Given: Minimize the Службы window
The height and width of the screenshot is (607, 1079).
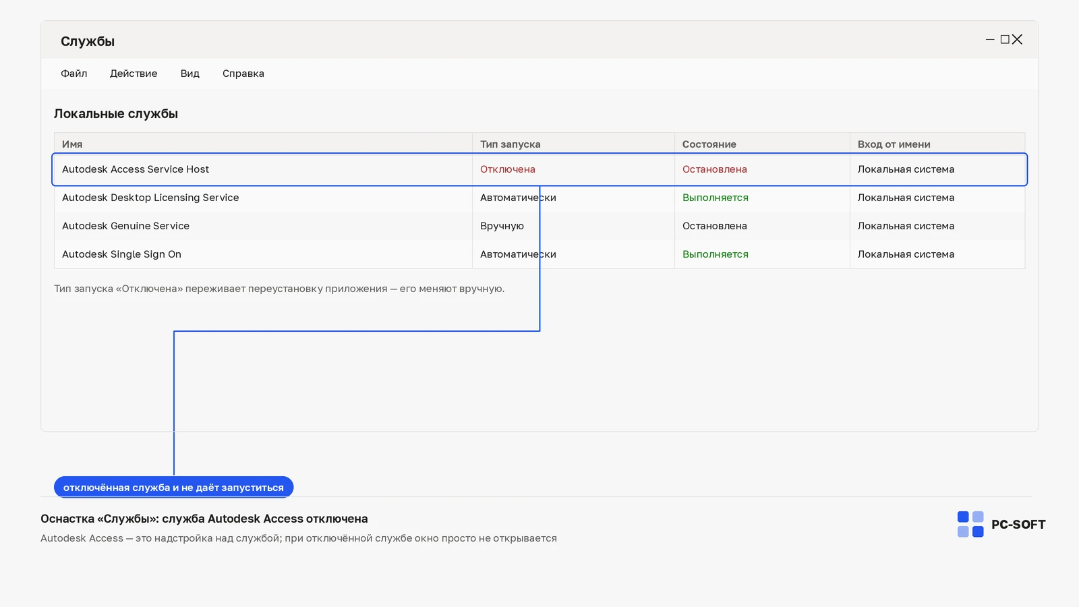Looking at the screenshot, I should click(x=990, y=40).
